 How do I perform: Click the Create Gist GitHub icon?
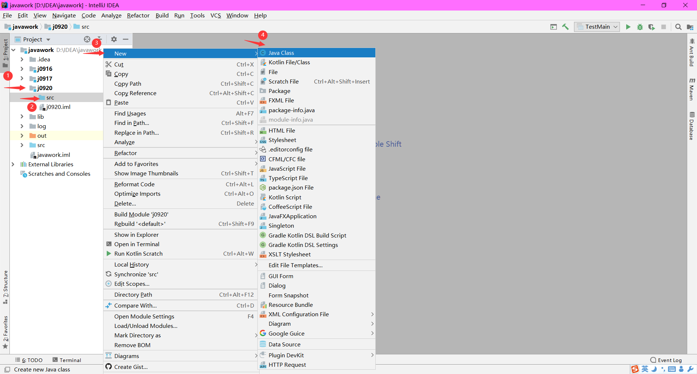[109, 367]
